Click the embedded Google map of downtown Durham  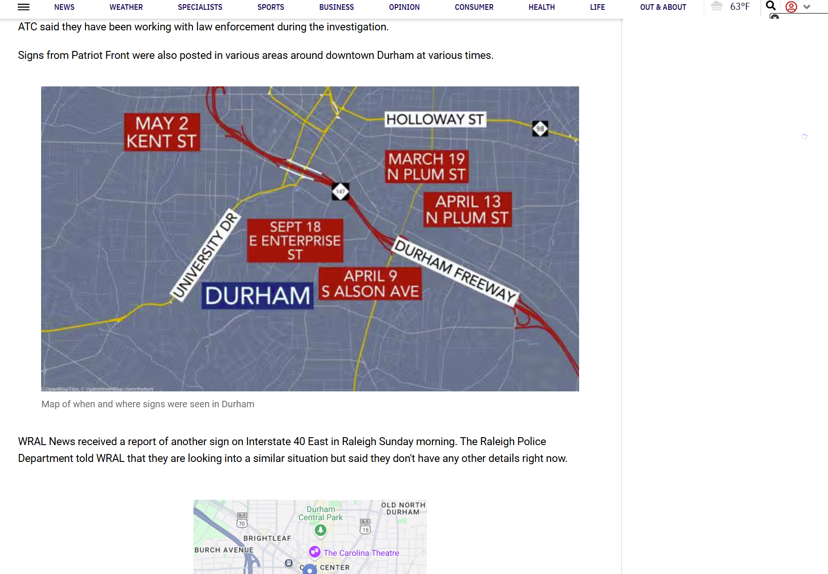point(310,537)
